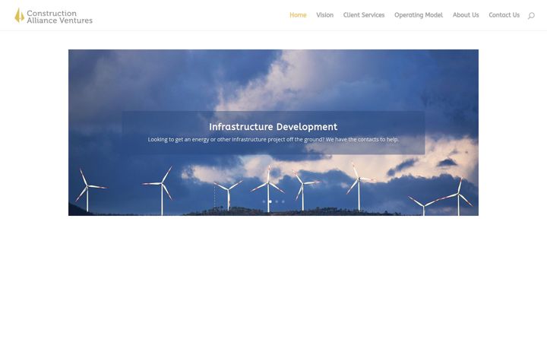Viewport: 547px width, 342px height.
Task: Visit the About Us page
Action: [x=466, y=15]
